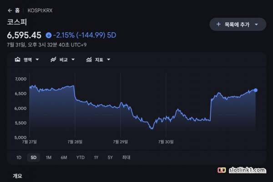This screenshot has height=182, width=273.
Task: Select the 6M time range
Action: coord(64,157)
